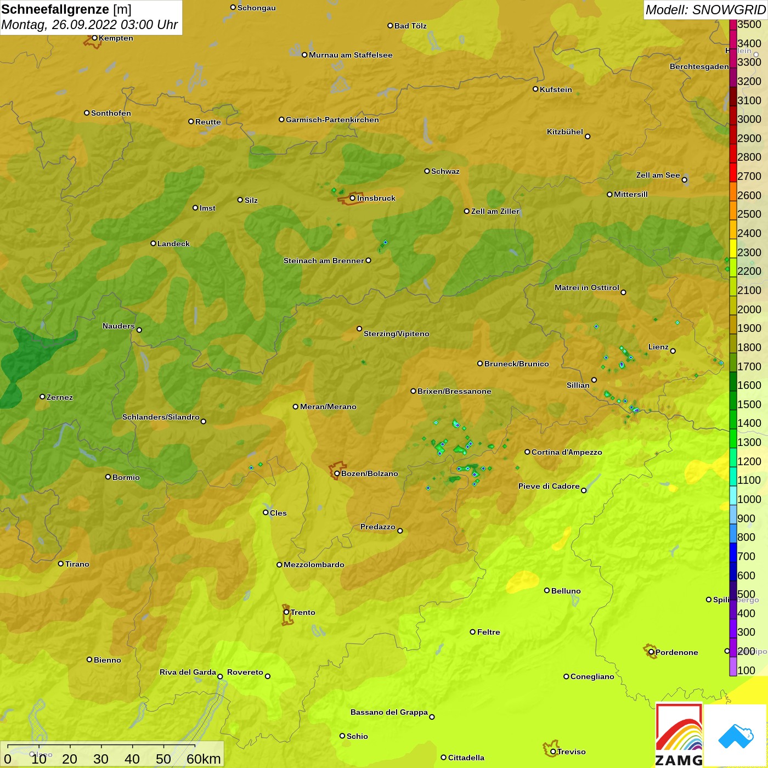Click the 'Pieve di Cadore' label

click(549, 486)
